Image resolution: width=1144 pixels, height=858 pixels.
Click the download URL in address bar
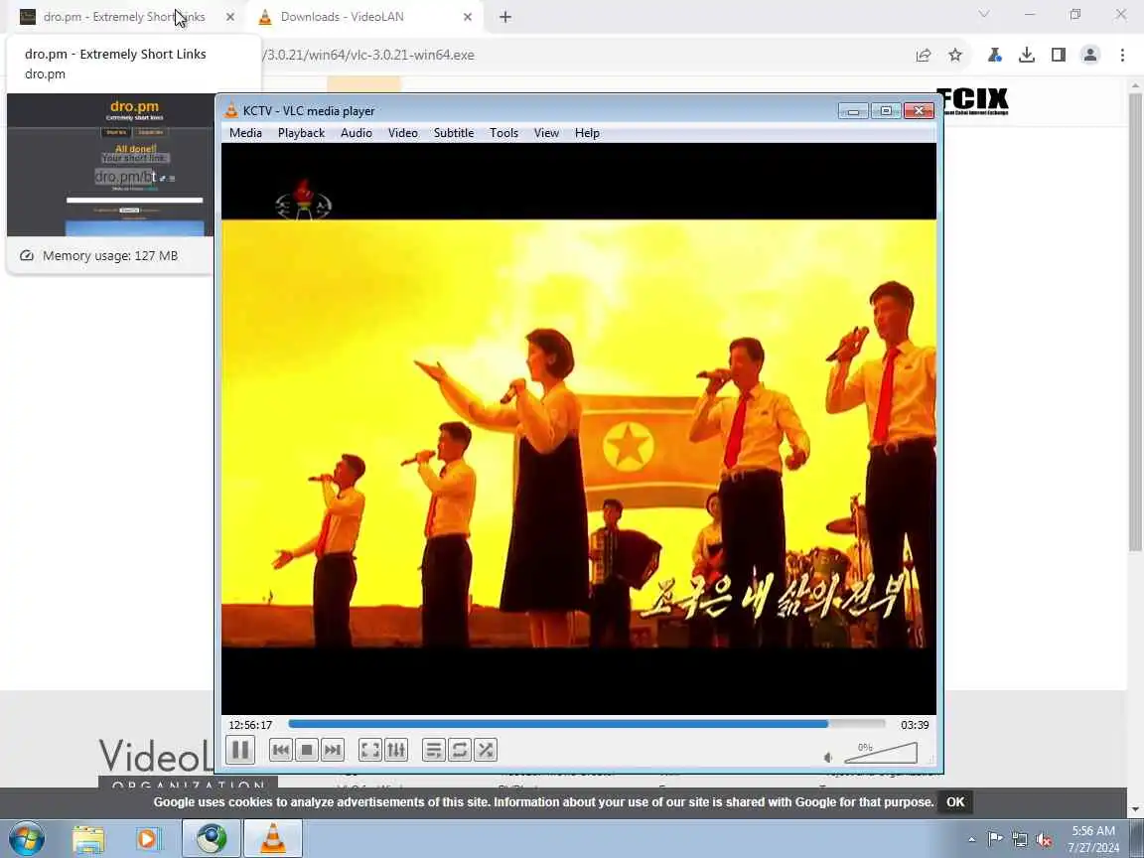[x=368, y=55]
